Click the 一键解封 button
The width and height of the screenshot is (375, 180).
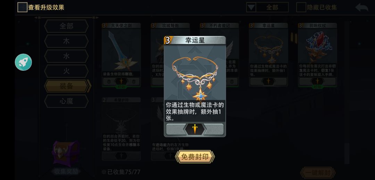tap(318, 173)
